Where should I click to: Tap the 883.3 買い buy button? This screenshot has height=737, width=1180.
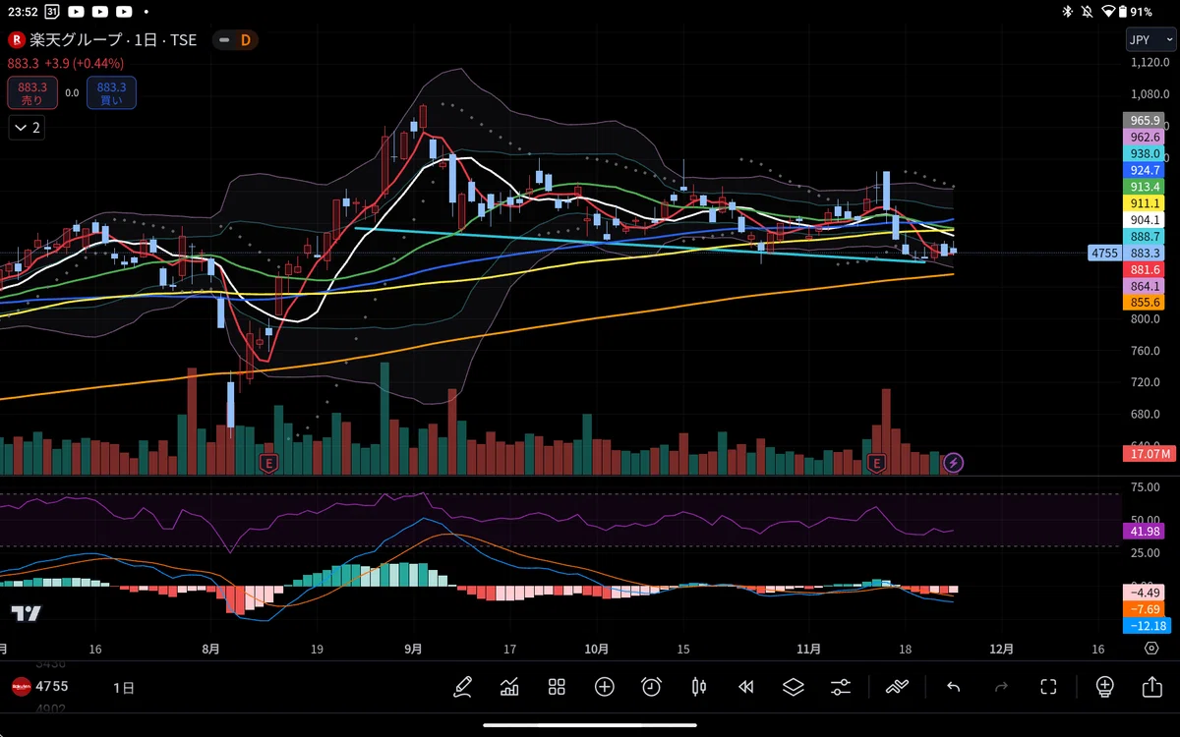[x=111, y=93]
